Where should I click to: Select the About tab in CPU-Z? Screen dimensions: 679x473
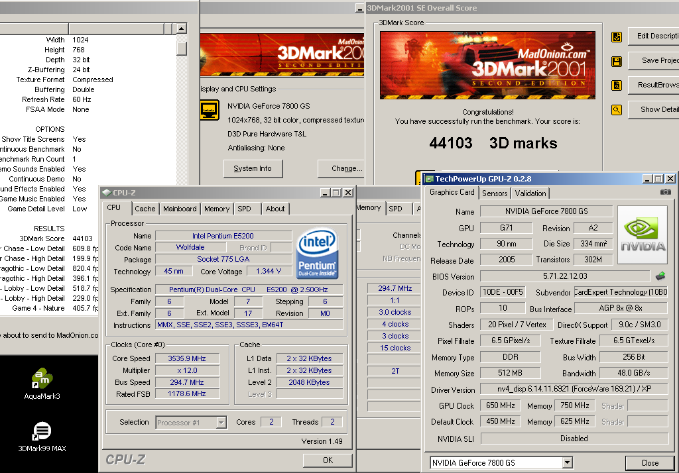coord(275,209)
